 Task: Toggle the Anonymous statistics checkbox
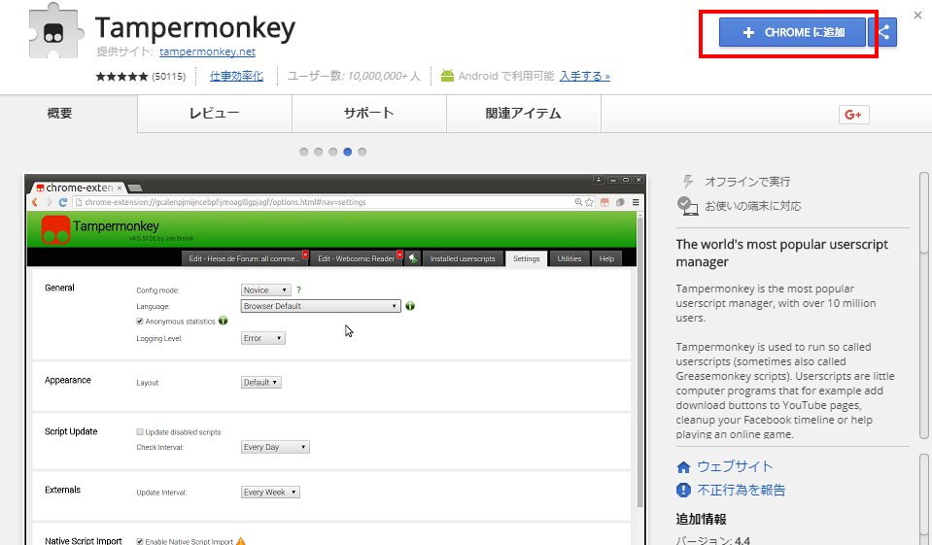point(140,321)
